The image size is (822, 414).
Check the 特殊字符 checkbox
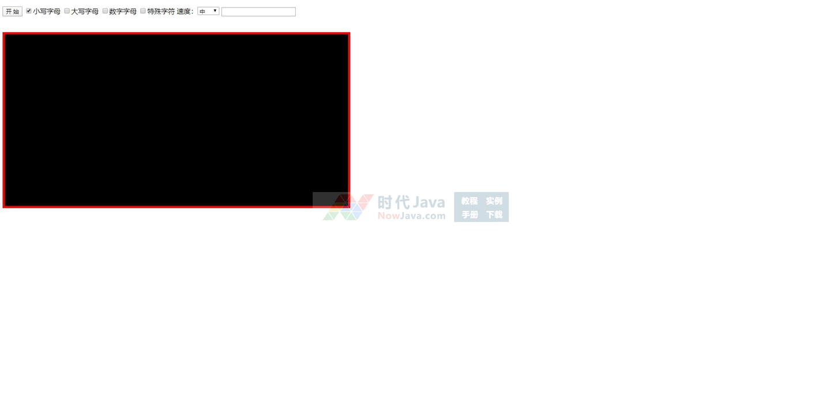pyautogui.click(x=143, y=11)
